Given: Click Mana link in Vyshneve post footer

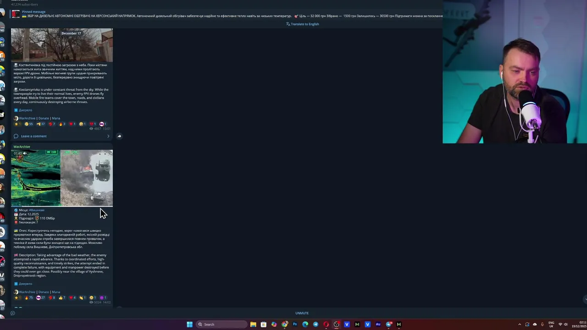Looking at the screenshot, I should [x=56, y=292].
